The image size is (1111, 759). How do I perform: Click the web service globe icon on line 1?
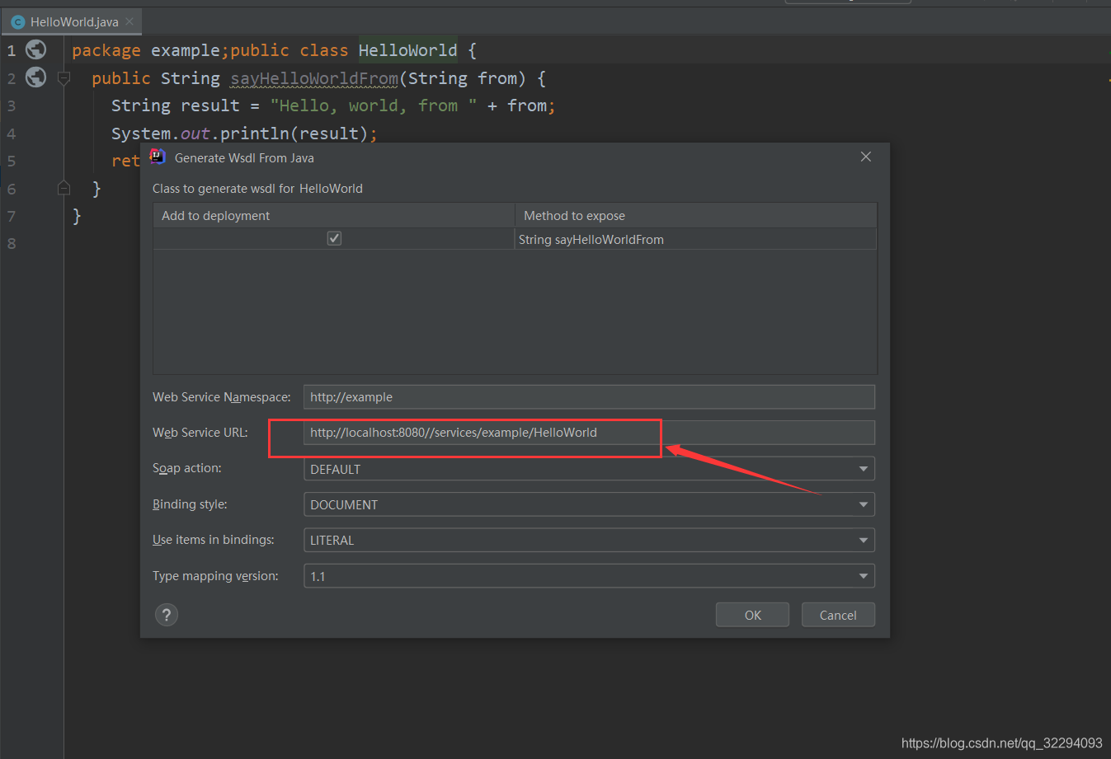point(35,49)
